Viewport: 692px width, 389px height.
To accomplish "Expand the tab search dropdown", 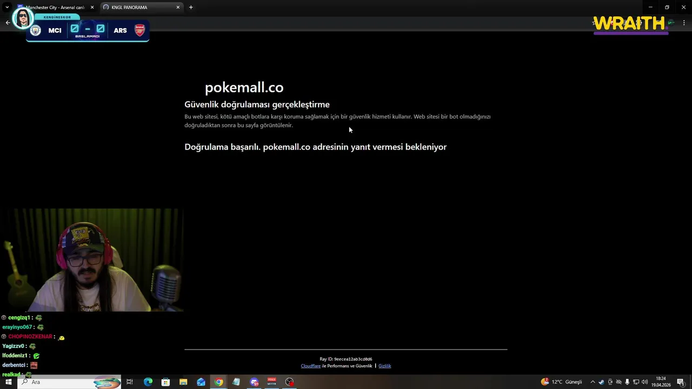I will (7, 7).
